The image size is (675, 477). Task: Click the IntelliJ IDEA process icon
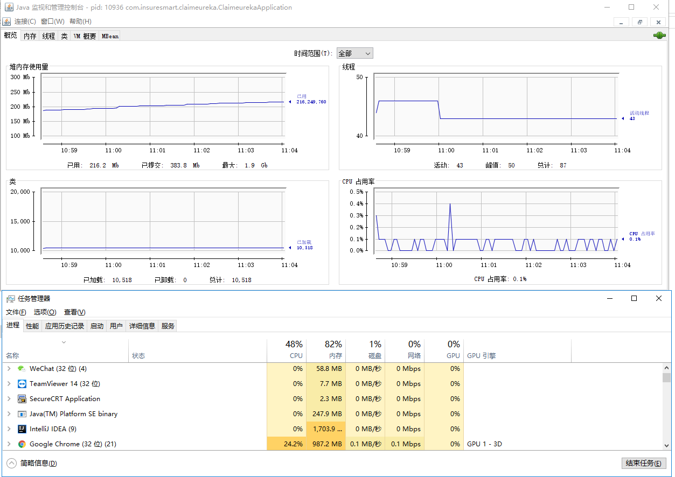coord(22,429)
